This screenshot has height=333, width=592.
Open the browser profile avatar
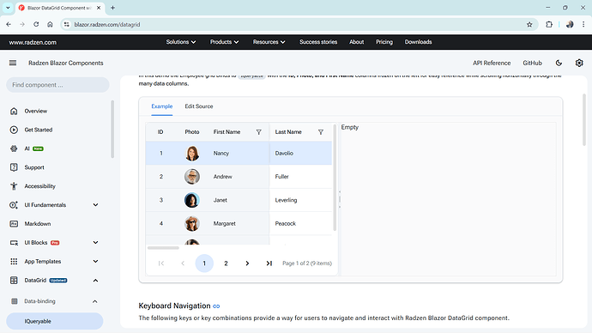coord(570,25)
